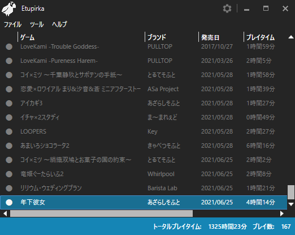Click the ASa Project brand cell
Image resolution: width=295 pixels, height=235 pixels.
[x=163, y=89]
